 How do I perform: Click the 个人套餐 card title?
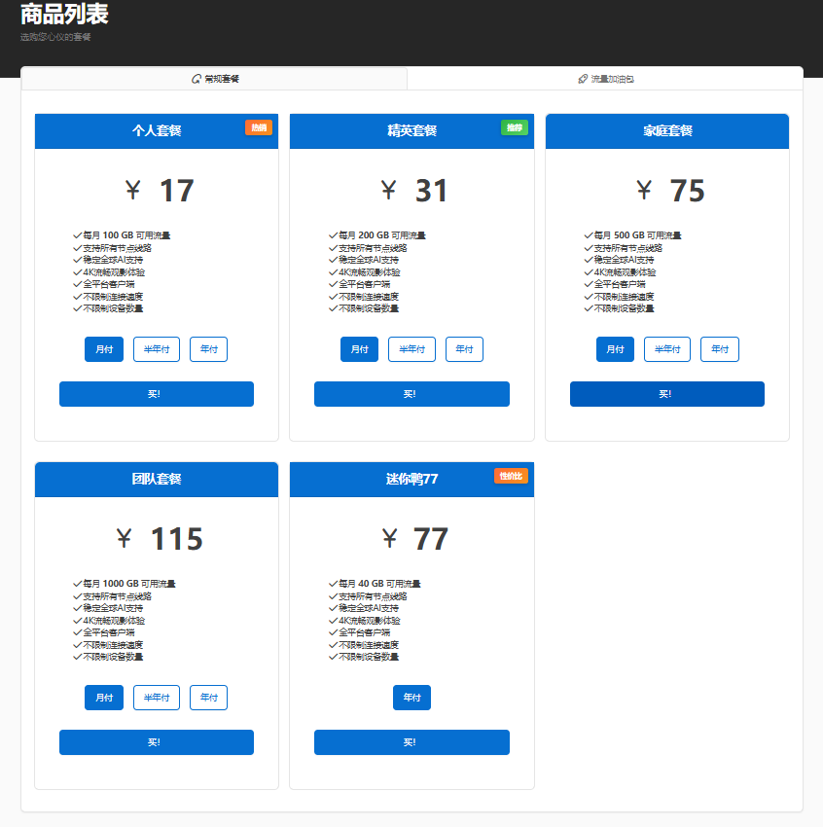[157, 130]
